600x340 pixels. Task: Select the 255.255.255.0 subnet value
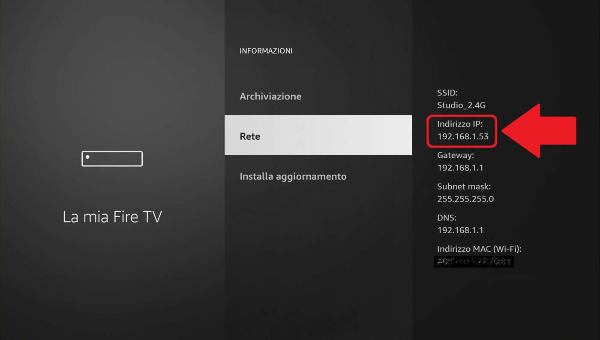point(465,199)
